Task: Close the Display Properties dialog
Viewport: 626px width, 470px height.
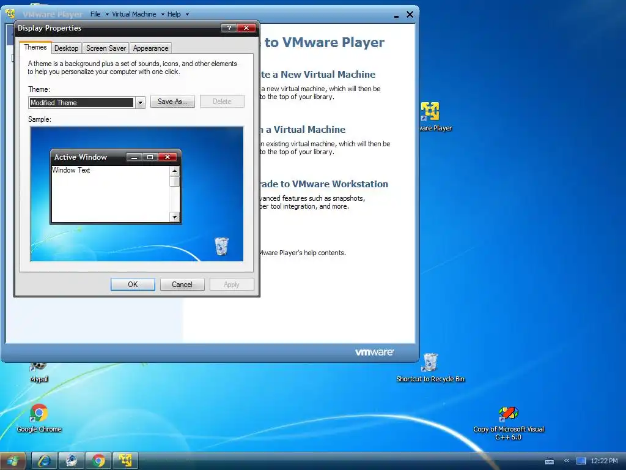Action: [246, 28]
